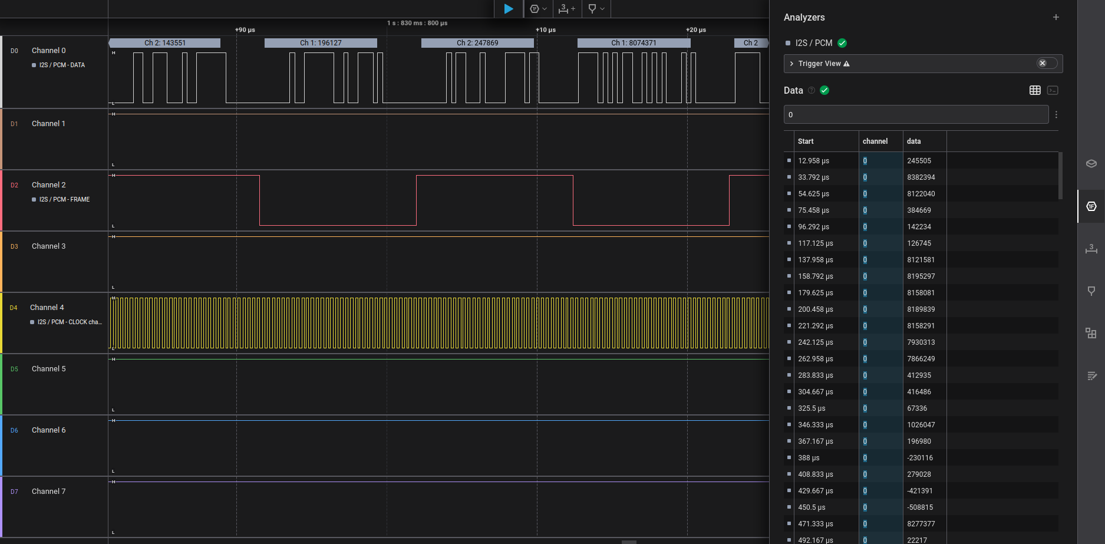Open the analyzer toolbar dropdown next to play
This screenshot has width=1105, height=544.
[x=539, y=9]
